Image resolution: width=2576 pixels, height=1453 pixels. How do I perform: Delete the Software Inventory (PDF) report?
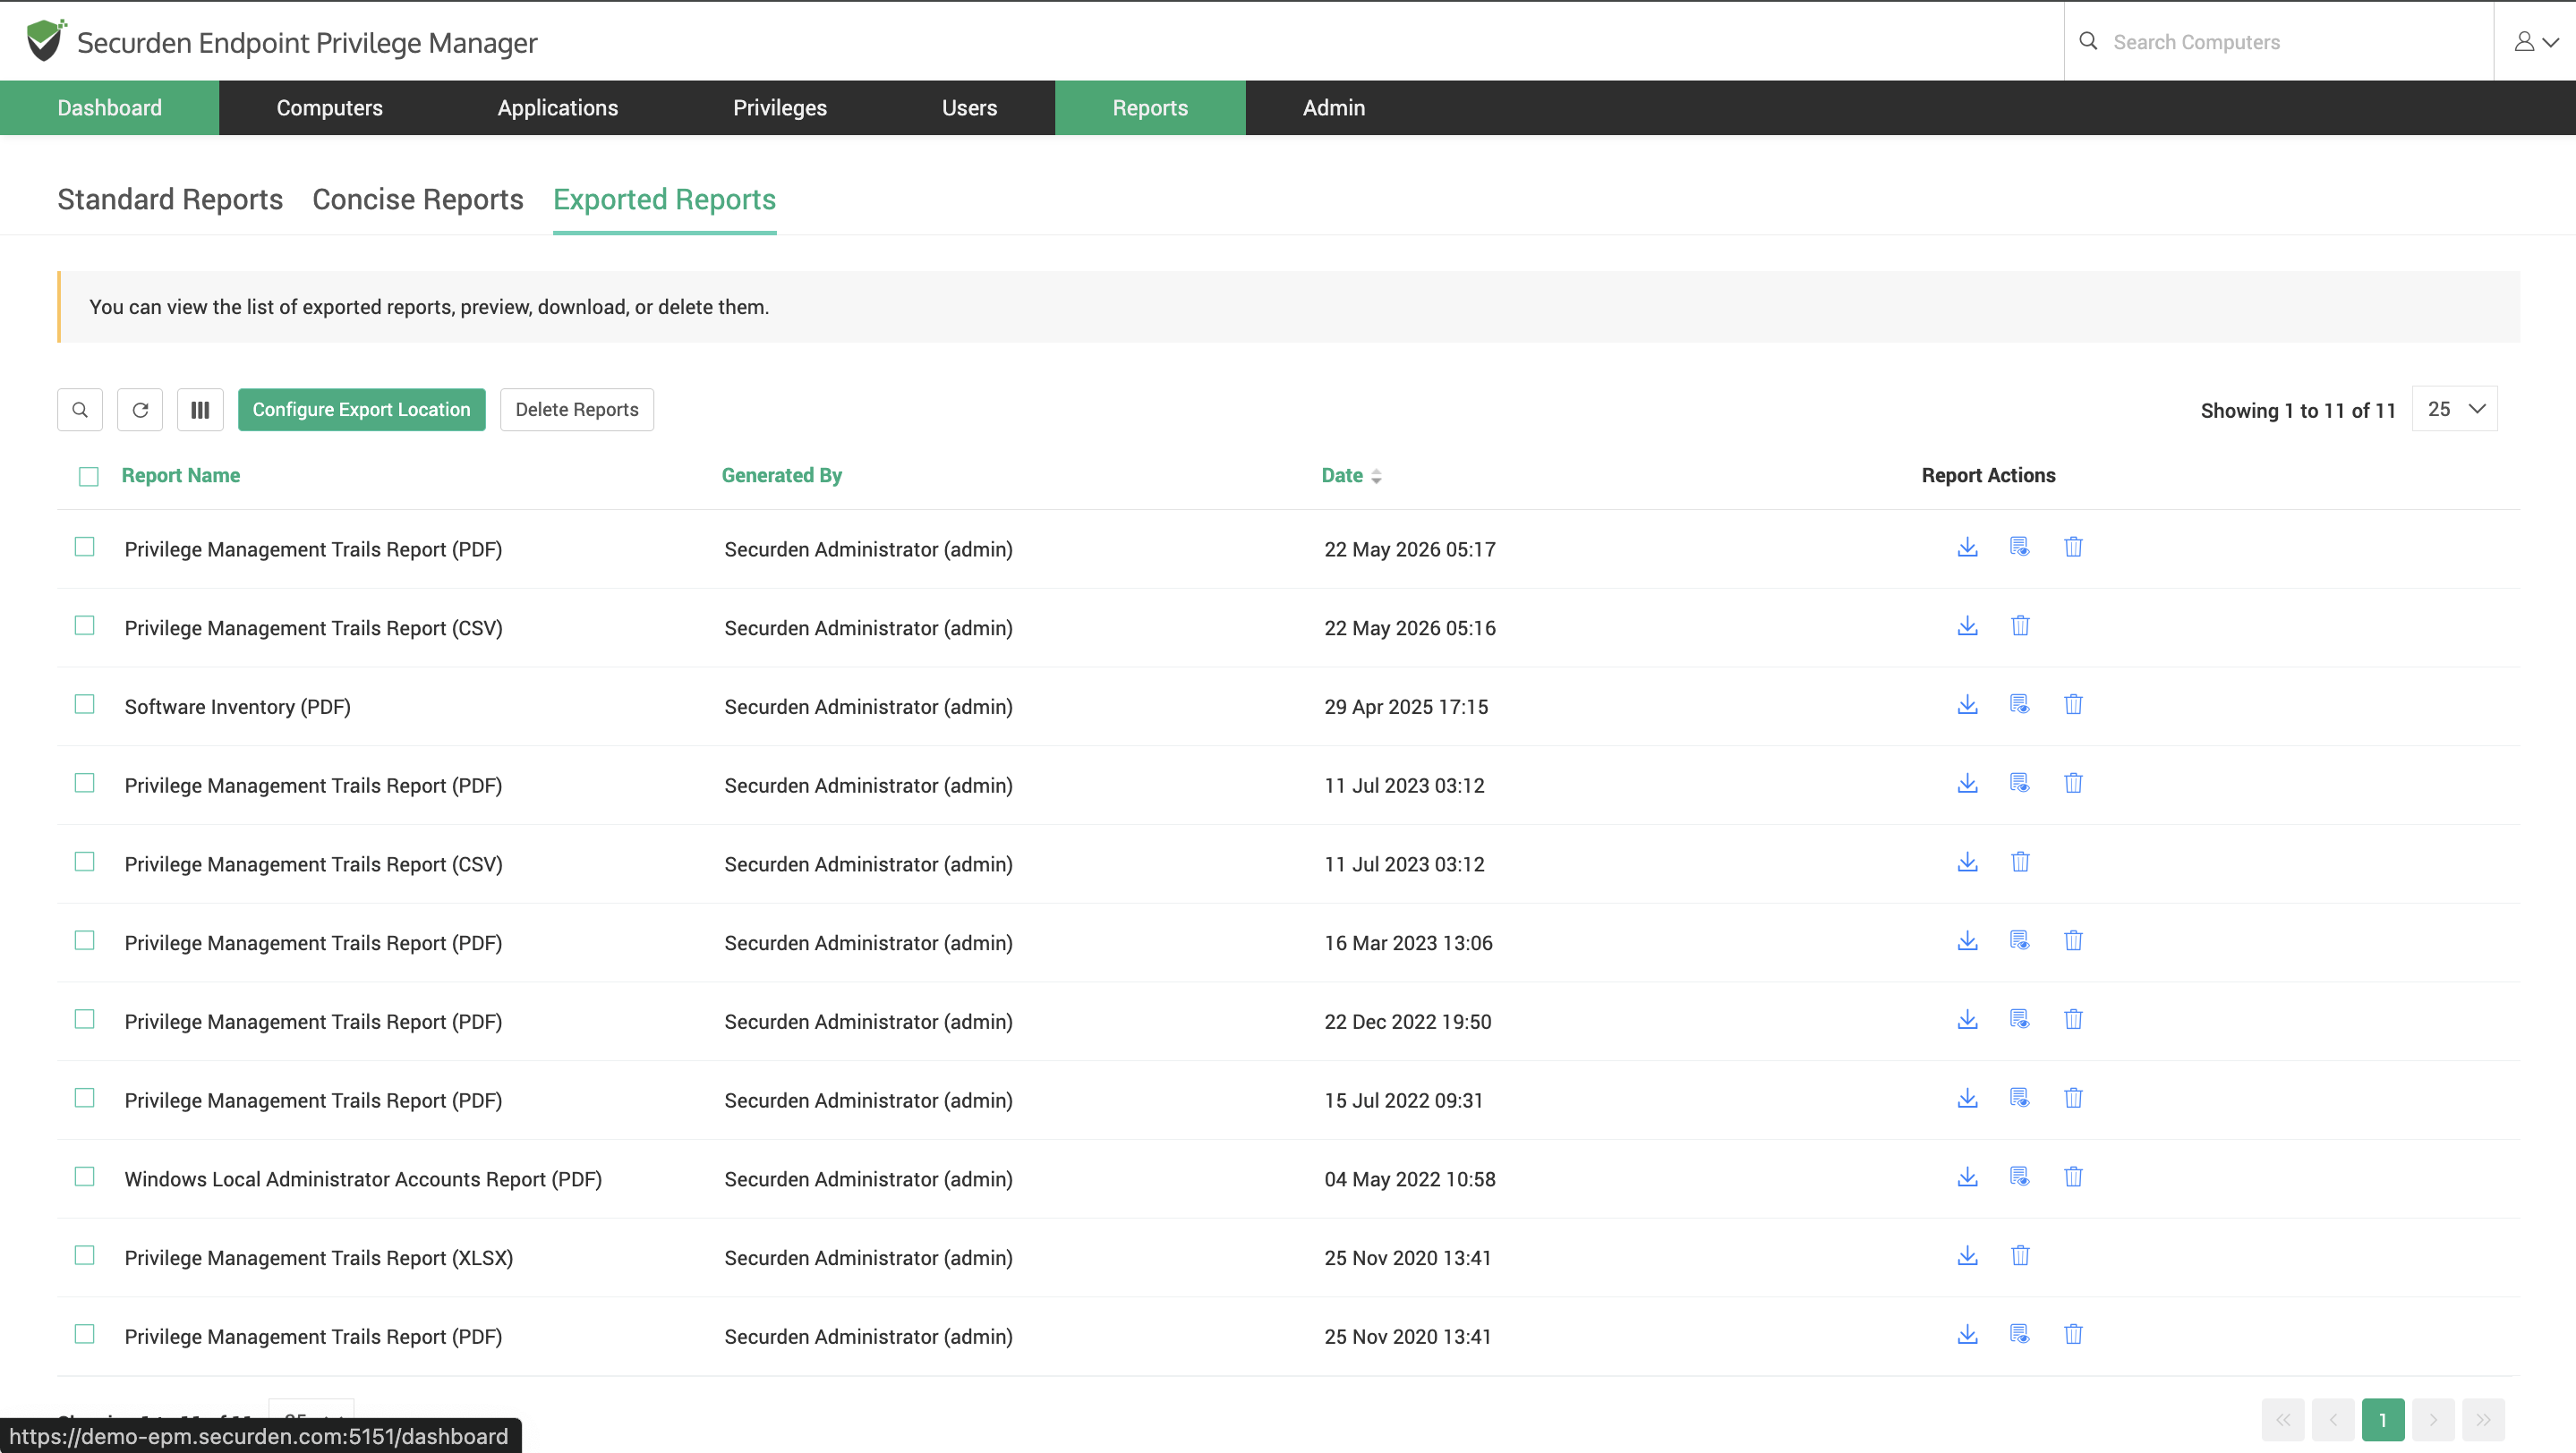click(2073, 706)
